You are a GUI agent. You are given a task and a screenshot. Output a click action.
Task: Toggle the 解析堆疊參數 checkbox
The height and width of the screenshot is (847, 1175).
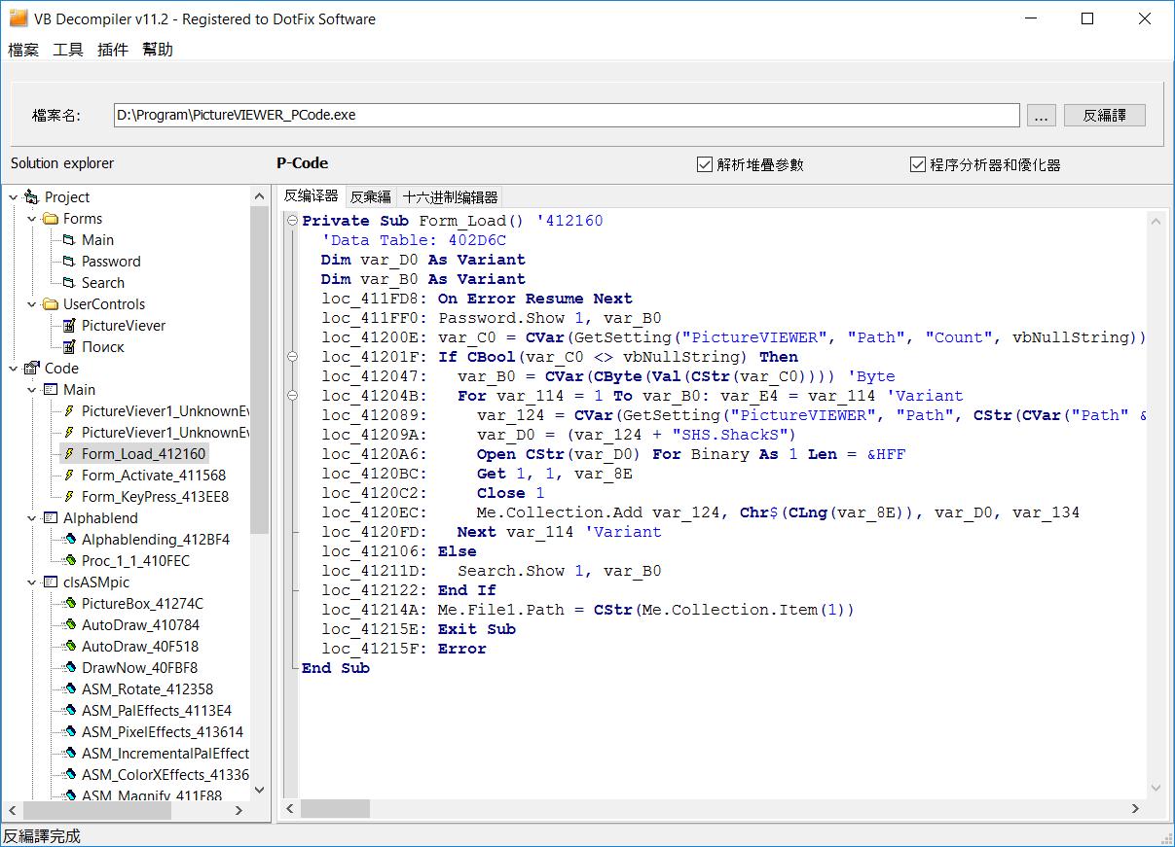click(x=704, y=163)
